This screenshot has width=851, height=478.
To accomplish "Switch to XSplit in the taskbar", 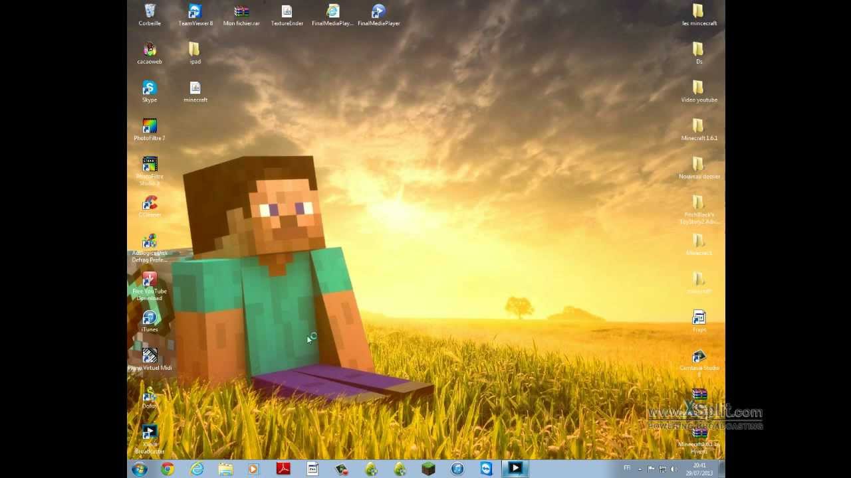I will tap(515, 469).
